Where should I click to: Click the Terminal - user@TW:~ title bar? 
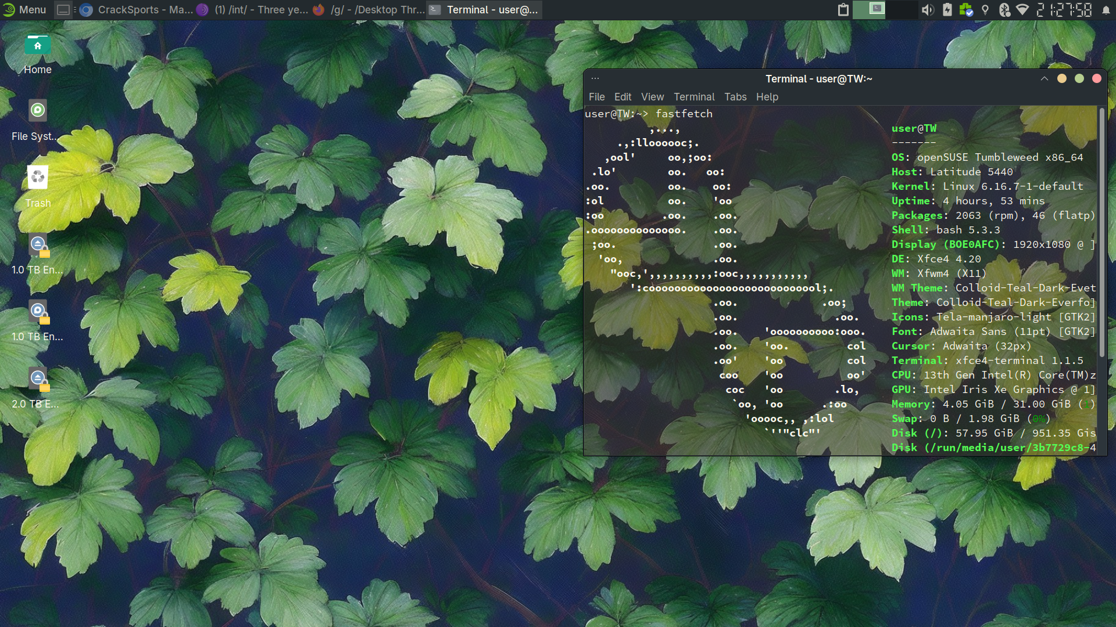(818, 78)
